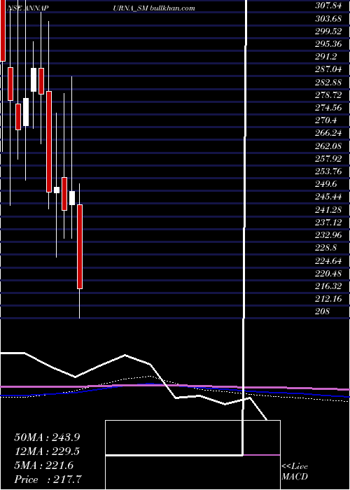Click the 241.28 price axis label
This screenshot has width=350, height=490.
pyautogui.click(x=328, y=210)
